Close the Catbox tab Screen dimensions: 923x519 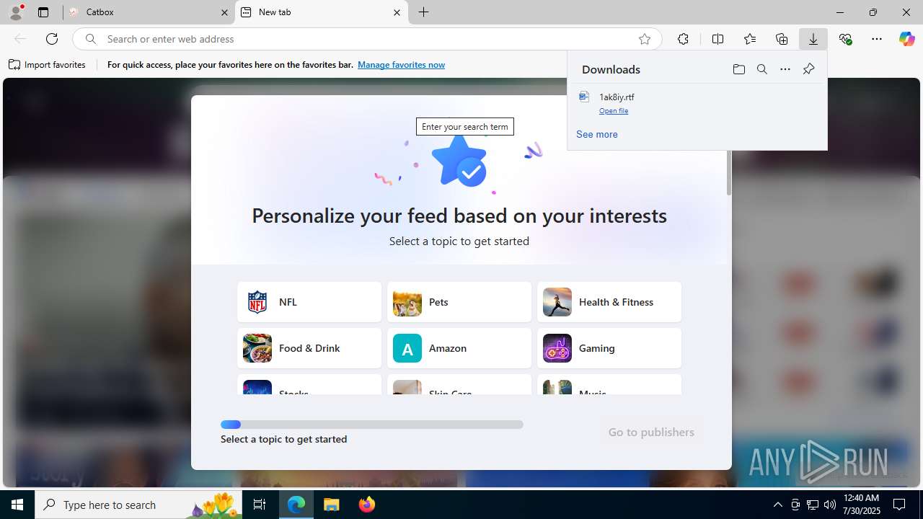(224, 12)
